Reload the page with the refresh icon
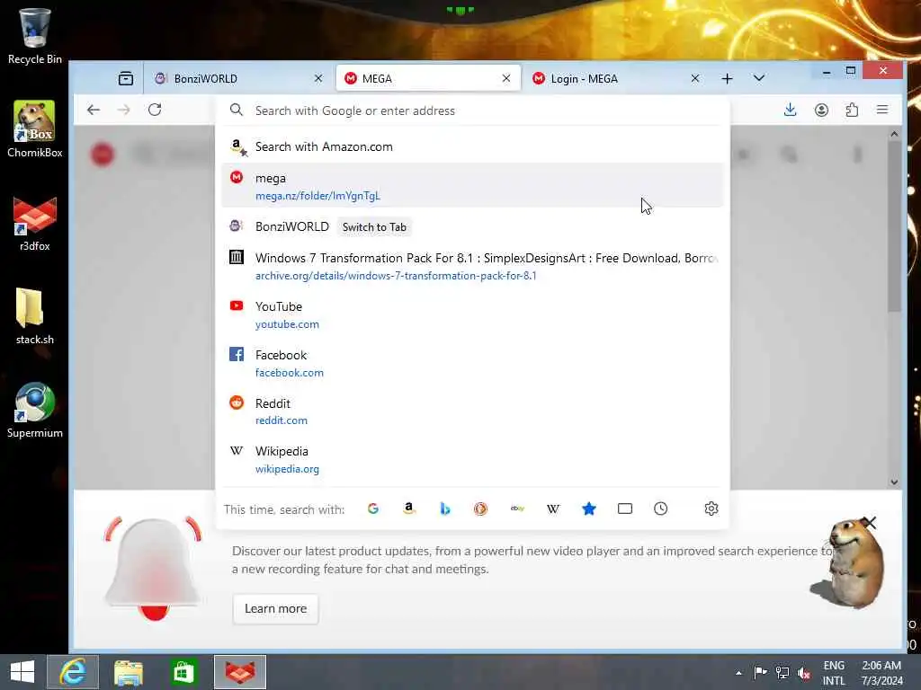This screenshot has width=921, height=690. click(155, 110)
